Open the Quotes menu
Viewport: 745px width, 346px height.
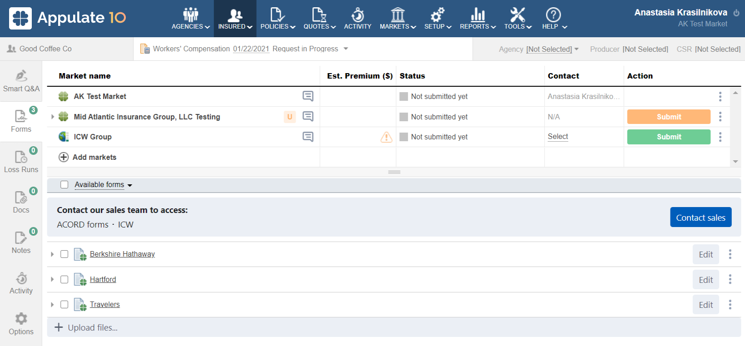(x=319, y=19)
